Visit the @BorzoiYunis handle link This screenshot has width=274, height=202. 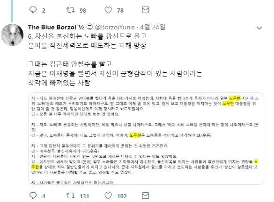115,27
